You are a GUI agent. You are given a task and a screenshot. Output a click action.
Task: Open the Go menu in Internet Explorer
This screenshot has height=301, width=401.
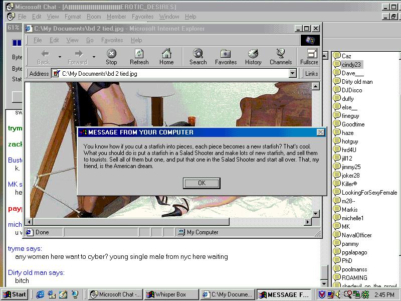[x=90, y=40]
